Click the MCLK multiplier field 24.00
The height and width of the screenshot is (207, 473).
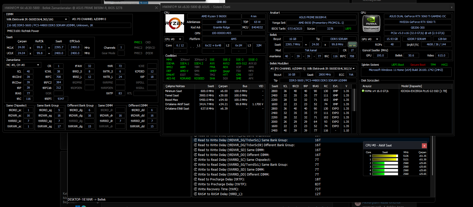tap(21, 47)
